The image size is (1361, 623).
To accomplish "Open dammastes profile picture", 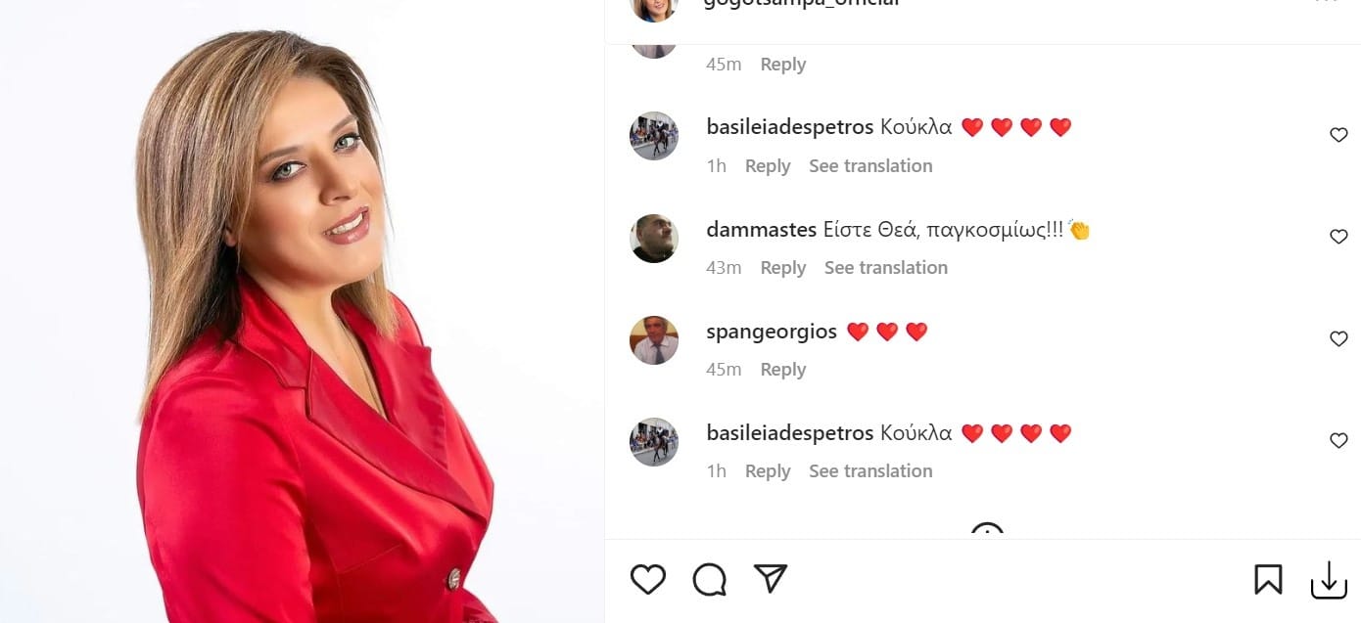I will click(x=654, y=238).
